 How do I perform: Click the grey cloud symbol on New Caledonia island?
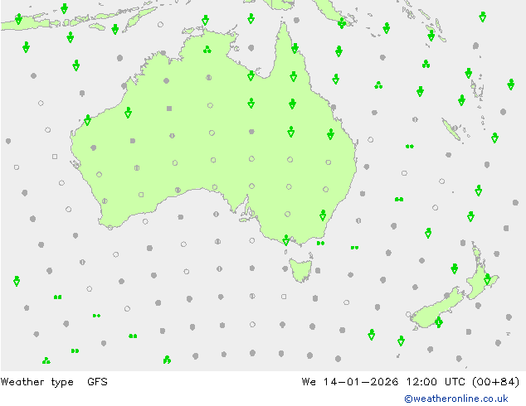click(x=455, y=128)
